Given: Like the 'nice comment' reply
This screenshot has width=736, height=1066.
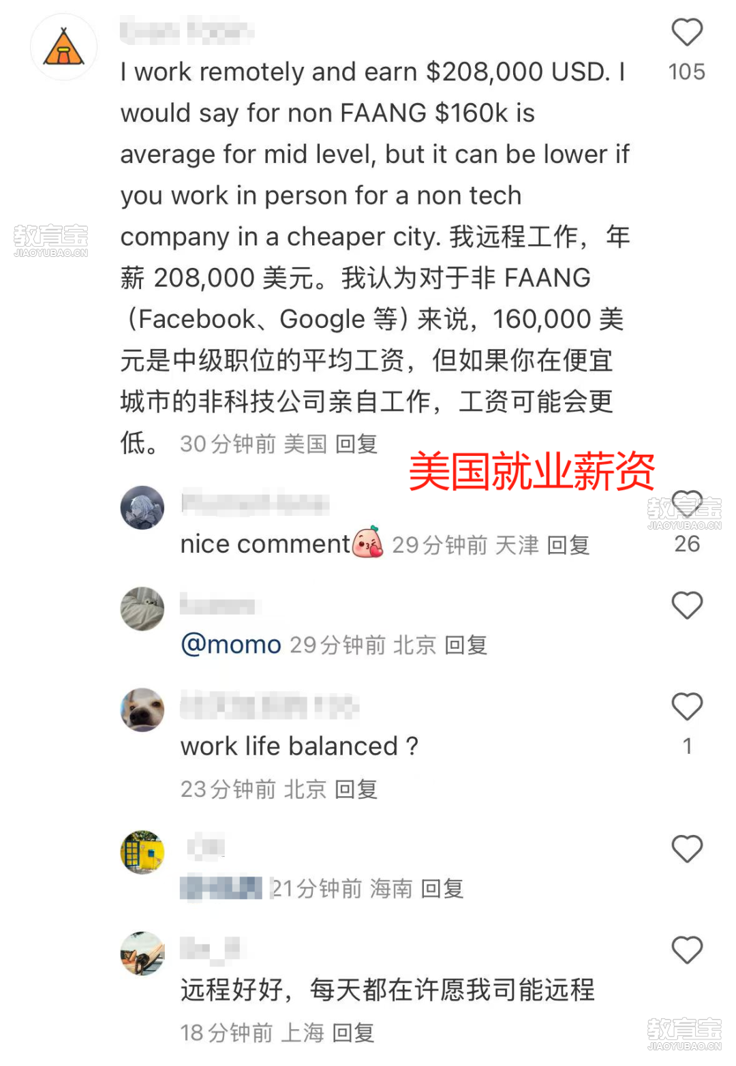Looking at the screenshot, I should point(687,505).
